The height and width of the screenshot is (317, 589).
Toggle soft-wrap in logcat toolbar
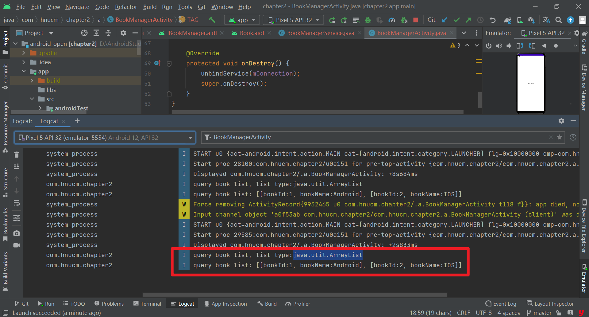[17, 203]
